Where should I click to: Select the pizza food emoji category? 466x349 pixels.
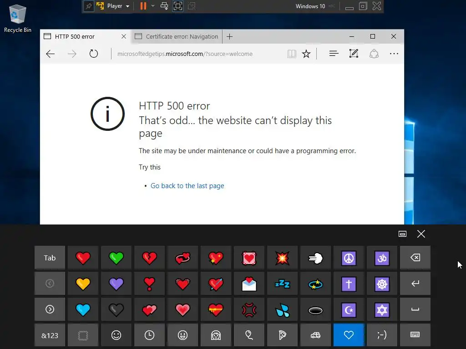282,335
